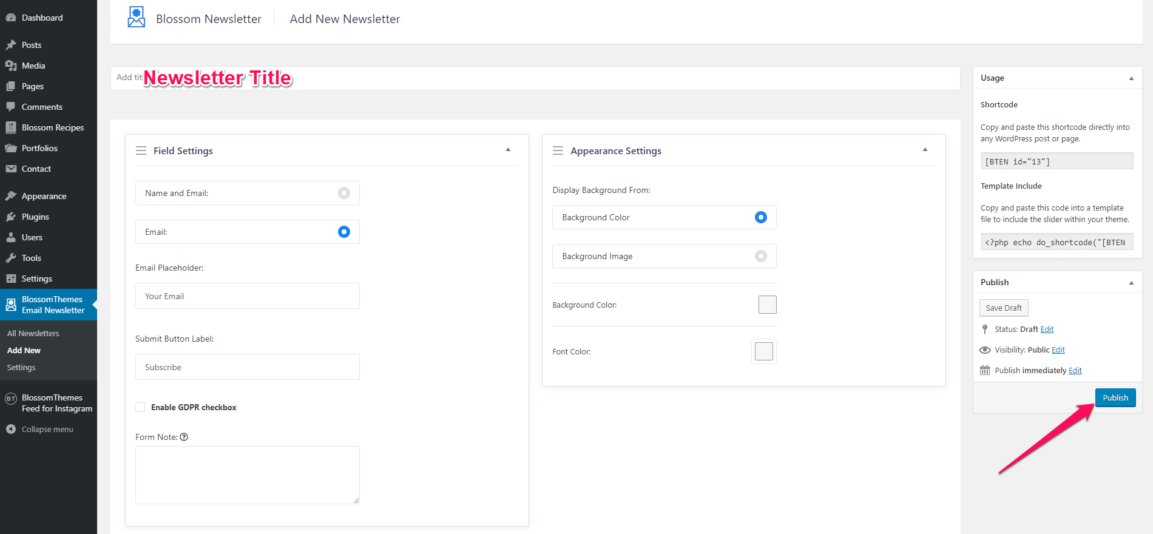
Task: Click the Publish calendar icon
Action: 985,370
